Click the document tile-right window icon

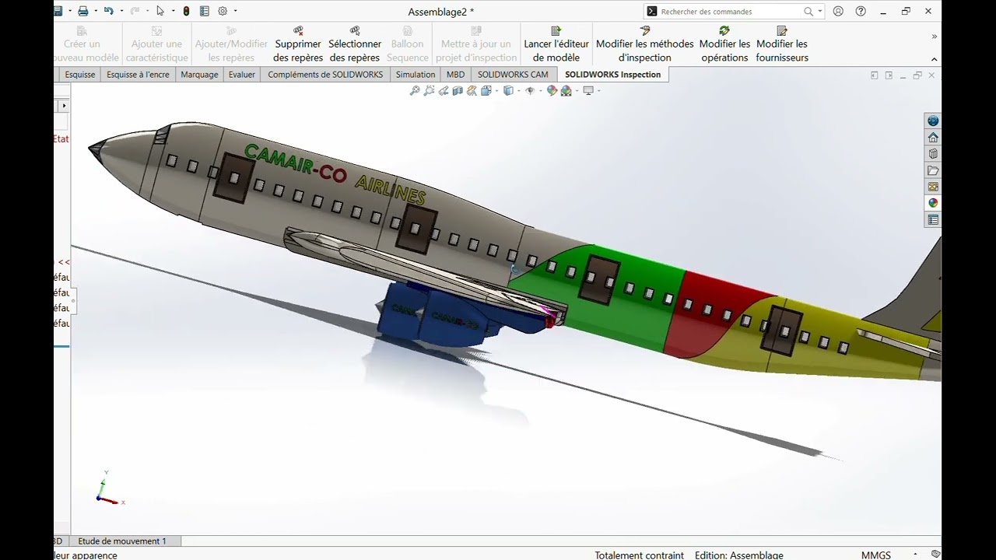[889, 75]
